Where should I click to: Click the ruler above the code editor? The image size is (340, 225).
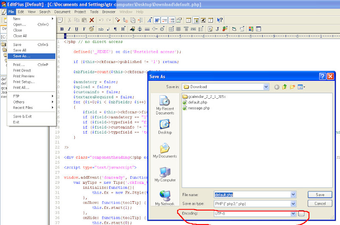click(201, 36)
